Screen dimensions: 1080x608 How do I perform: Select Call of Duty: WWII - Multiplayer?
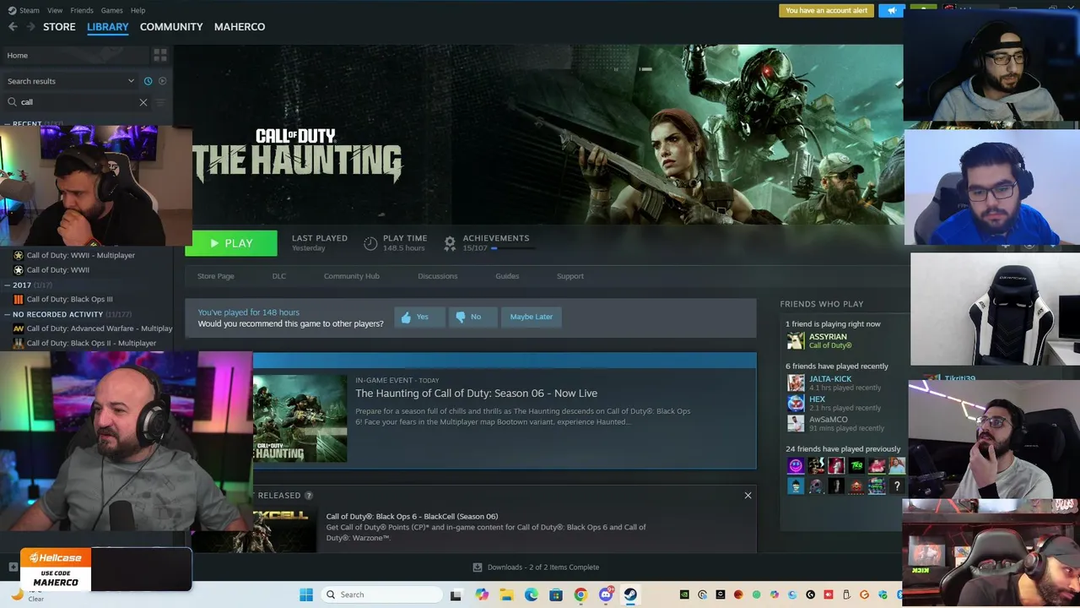81,255
